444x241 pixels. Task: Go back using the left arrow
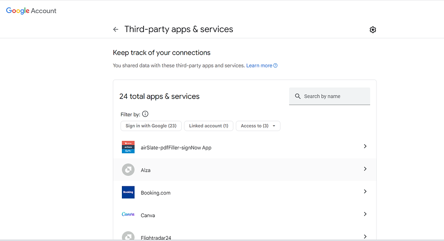coord(116,29)
